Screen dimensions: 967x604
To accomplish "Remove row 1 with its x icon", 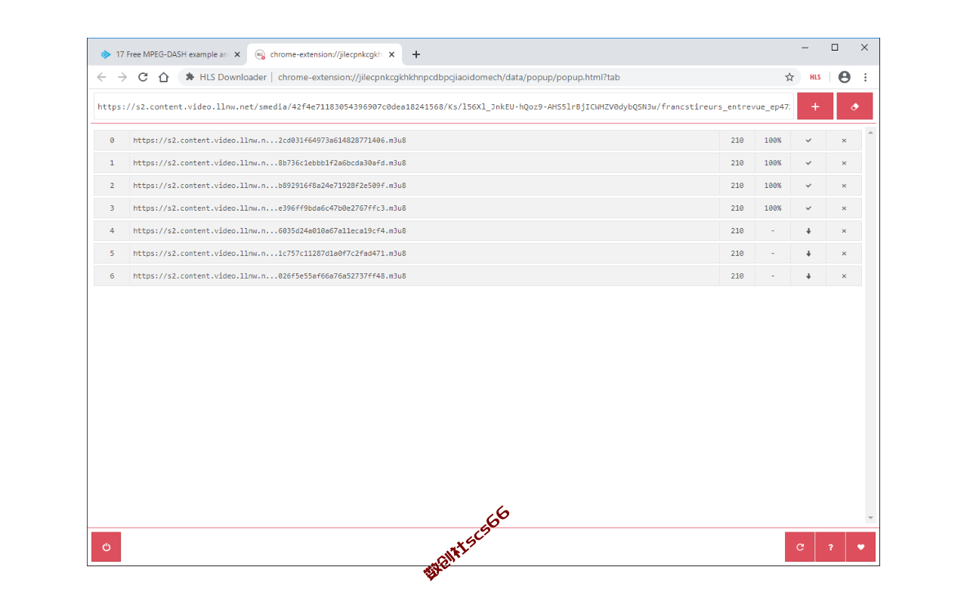I will pyautogui.click(x=844, y=163).
